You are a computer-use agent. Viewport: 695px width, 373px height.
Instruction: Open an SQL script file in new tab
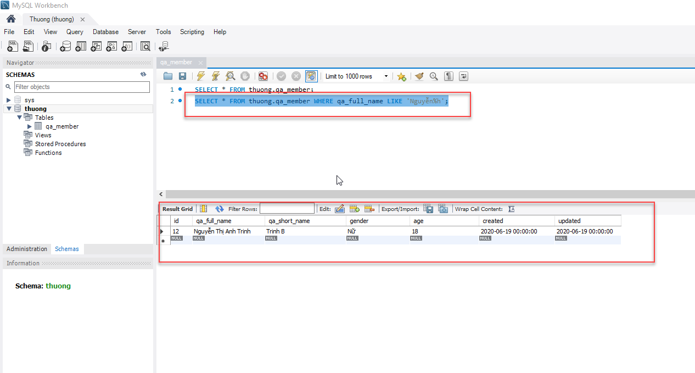click(27, 47)
